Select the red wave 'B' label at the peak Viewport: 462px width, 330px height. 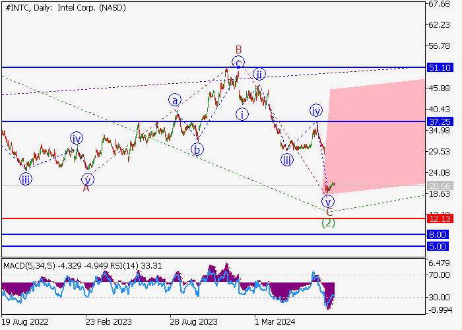[239, 49]
